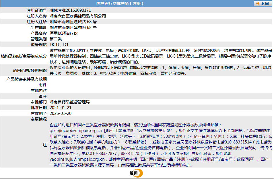274x179 pixels.
Task: Click the bottom 返回 button with orange circle
Action: coord(136,173)
